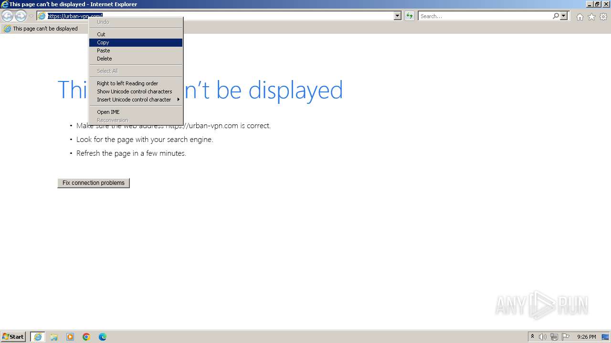Launch Edge from taskbar

(x=103, y=337)
